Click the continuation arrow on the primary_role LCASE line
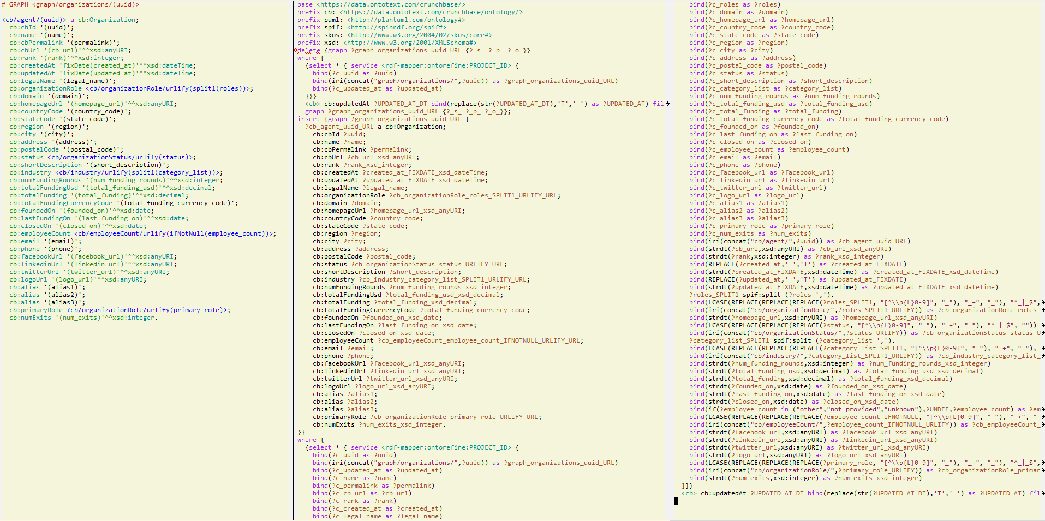This screenshot has height=521, width=1045. (x=1042, y=462)
